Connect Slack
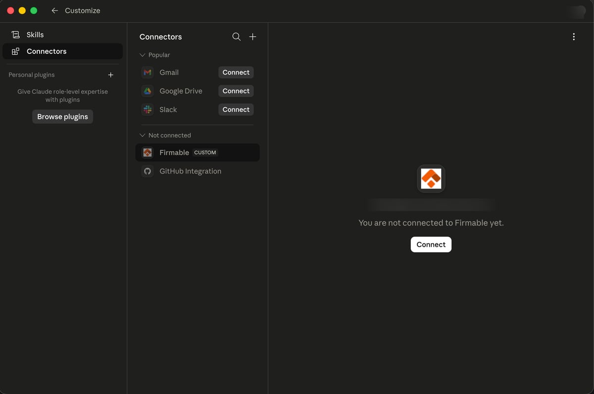 (x=236, y=110)
